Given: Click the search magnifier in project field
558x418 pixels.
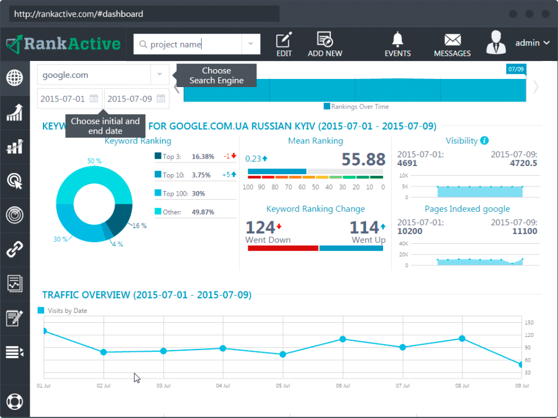Looking at the screenshot, I should coord(143,44).
